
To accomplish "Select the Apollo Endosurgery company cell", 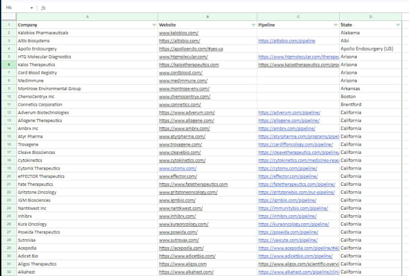I will 87,49.
